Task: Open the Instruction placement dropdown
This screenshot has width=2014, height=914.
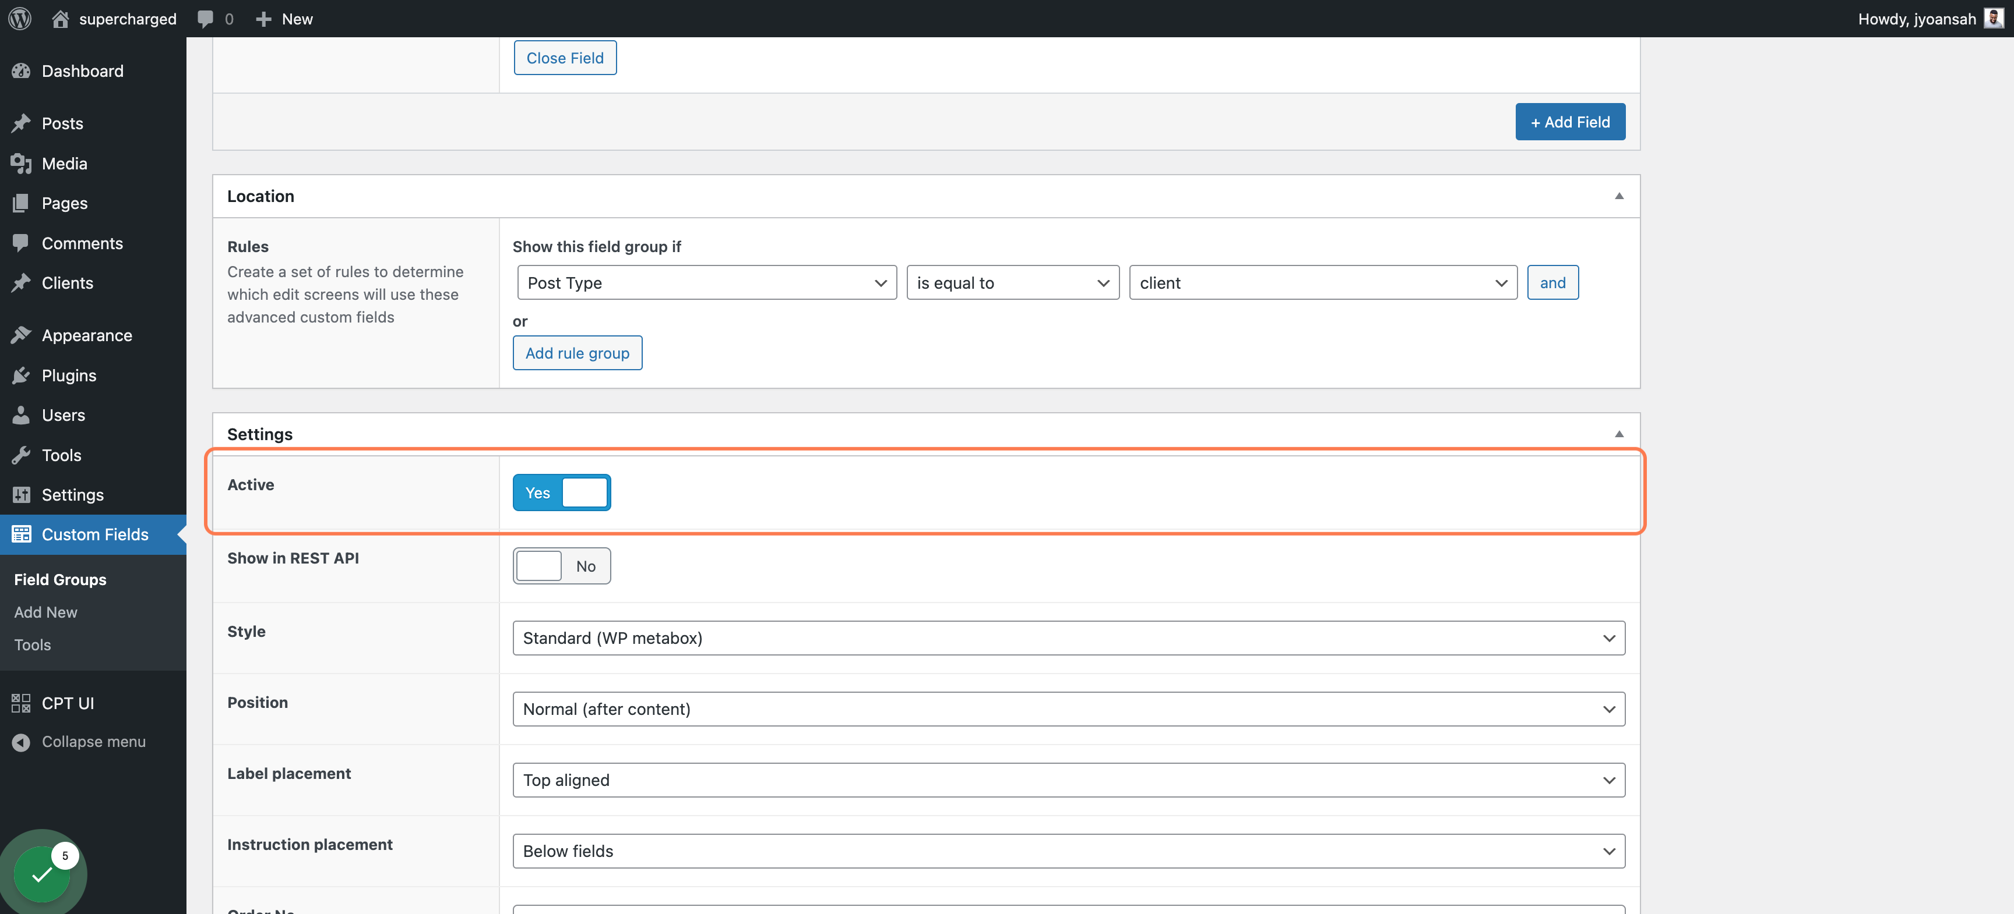Action: 1069,852
